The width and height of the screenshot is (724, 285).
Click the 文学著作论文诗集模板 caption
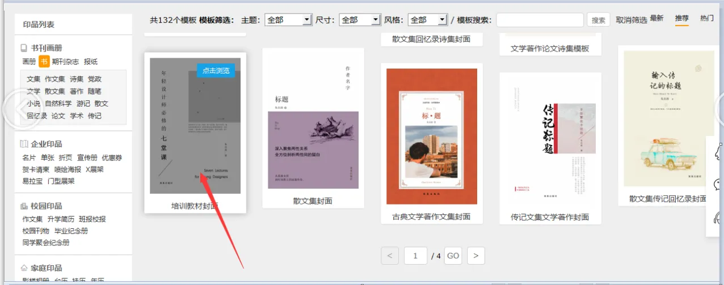pyautogui.click(x=550, y=48)
